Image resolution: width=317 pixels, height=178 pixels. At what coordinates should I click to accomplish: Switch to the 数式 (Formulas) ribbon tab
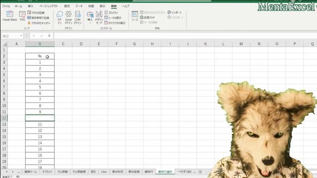click(x=67, y=6)
